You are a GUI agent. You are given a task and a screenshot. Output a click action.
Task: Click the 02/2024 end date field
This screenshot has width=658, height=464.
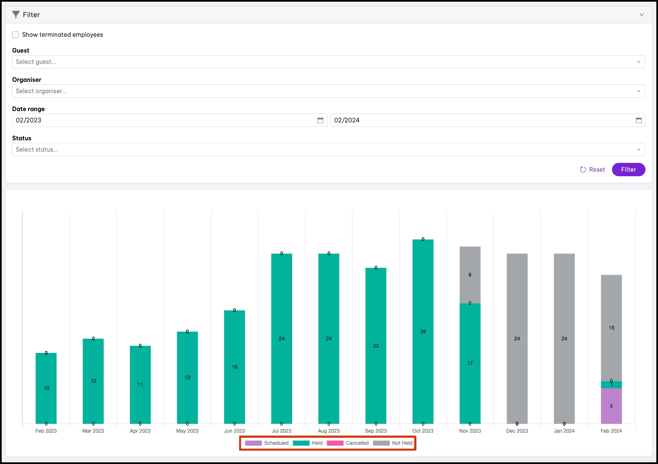click(481, 120)
